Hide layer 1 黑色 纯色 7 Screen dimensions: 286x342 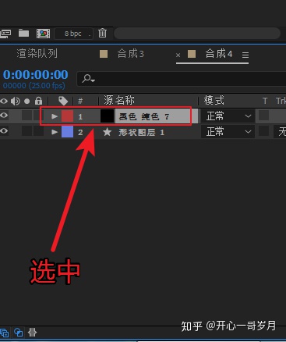coord(4,116)
